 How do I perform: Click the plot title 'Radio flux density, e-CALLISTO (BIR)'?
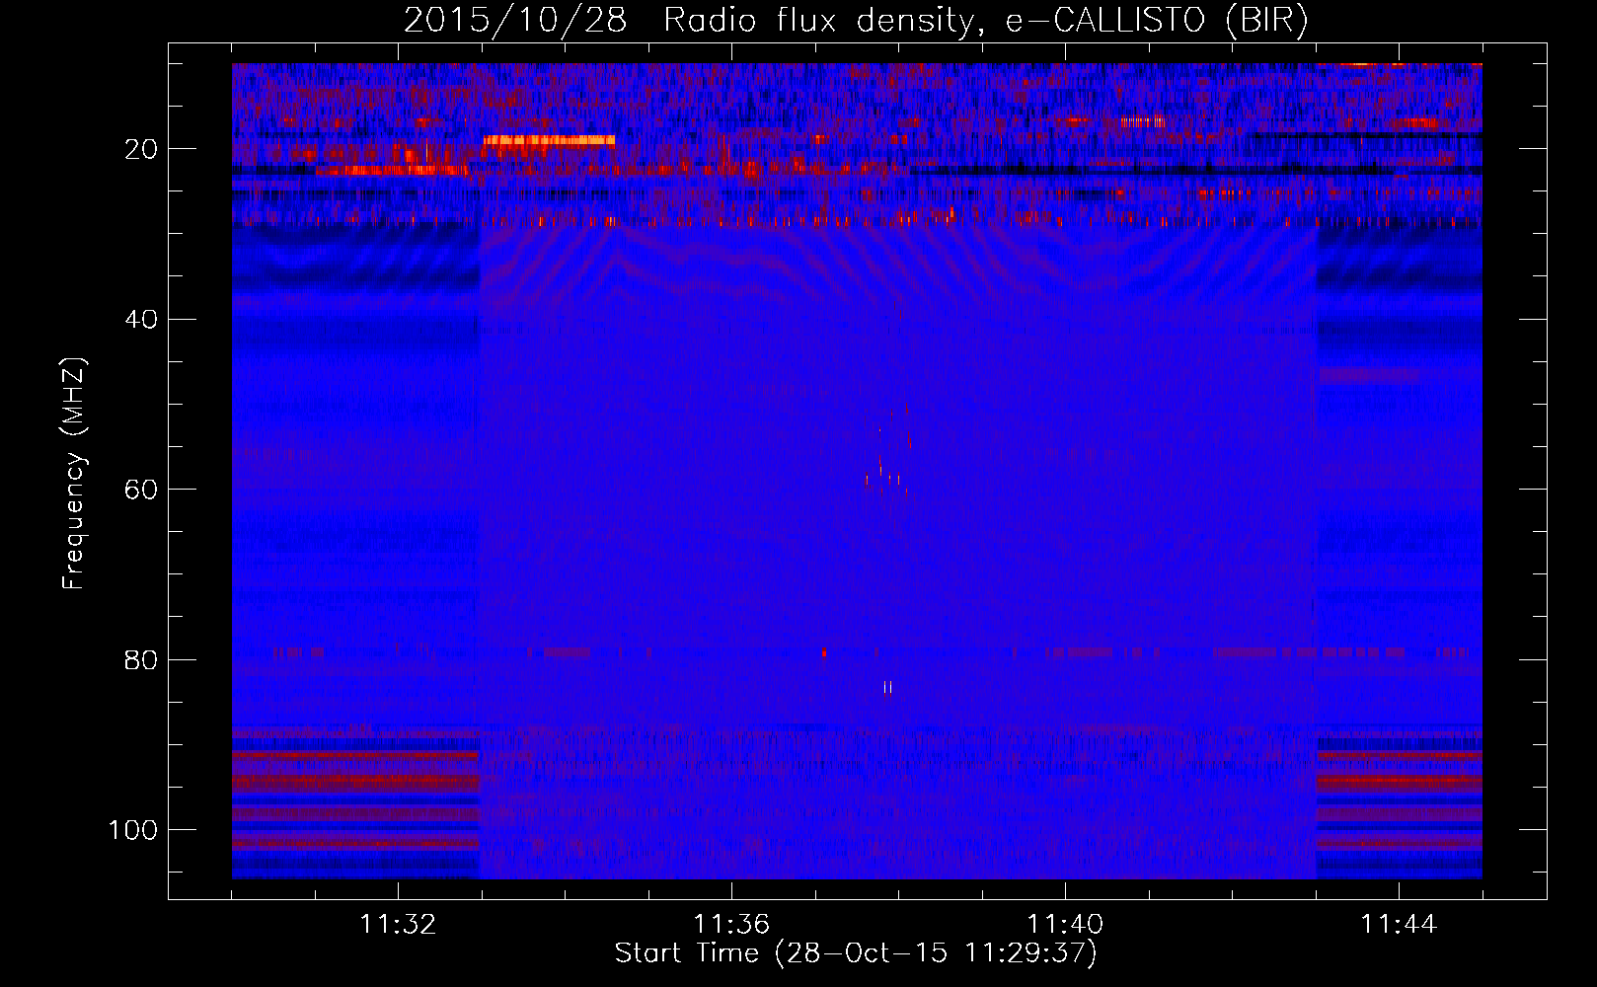point(985,21)
